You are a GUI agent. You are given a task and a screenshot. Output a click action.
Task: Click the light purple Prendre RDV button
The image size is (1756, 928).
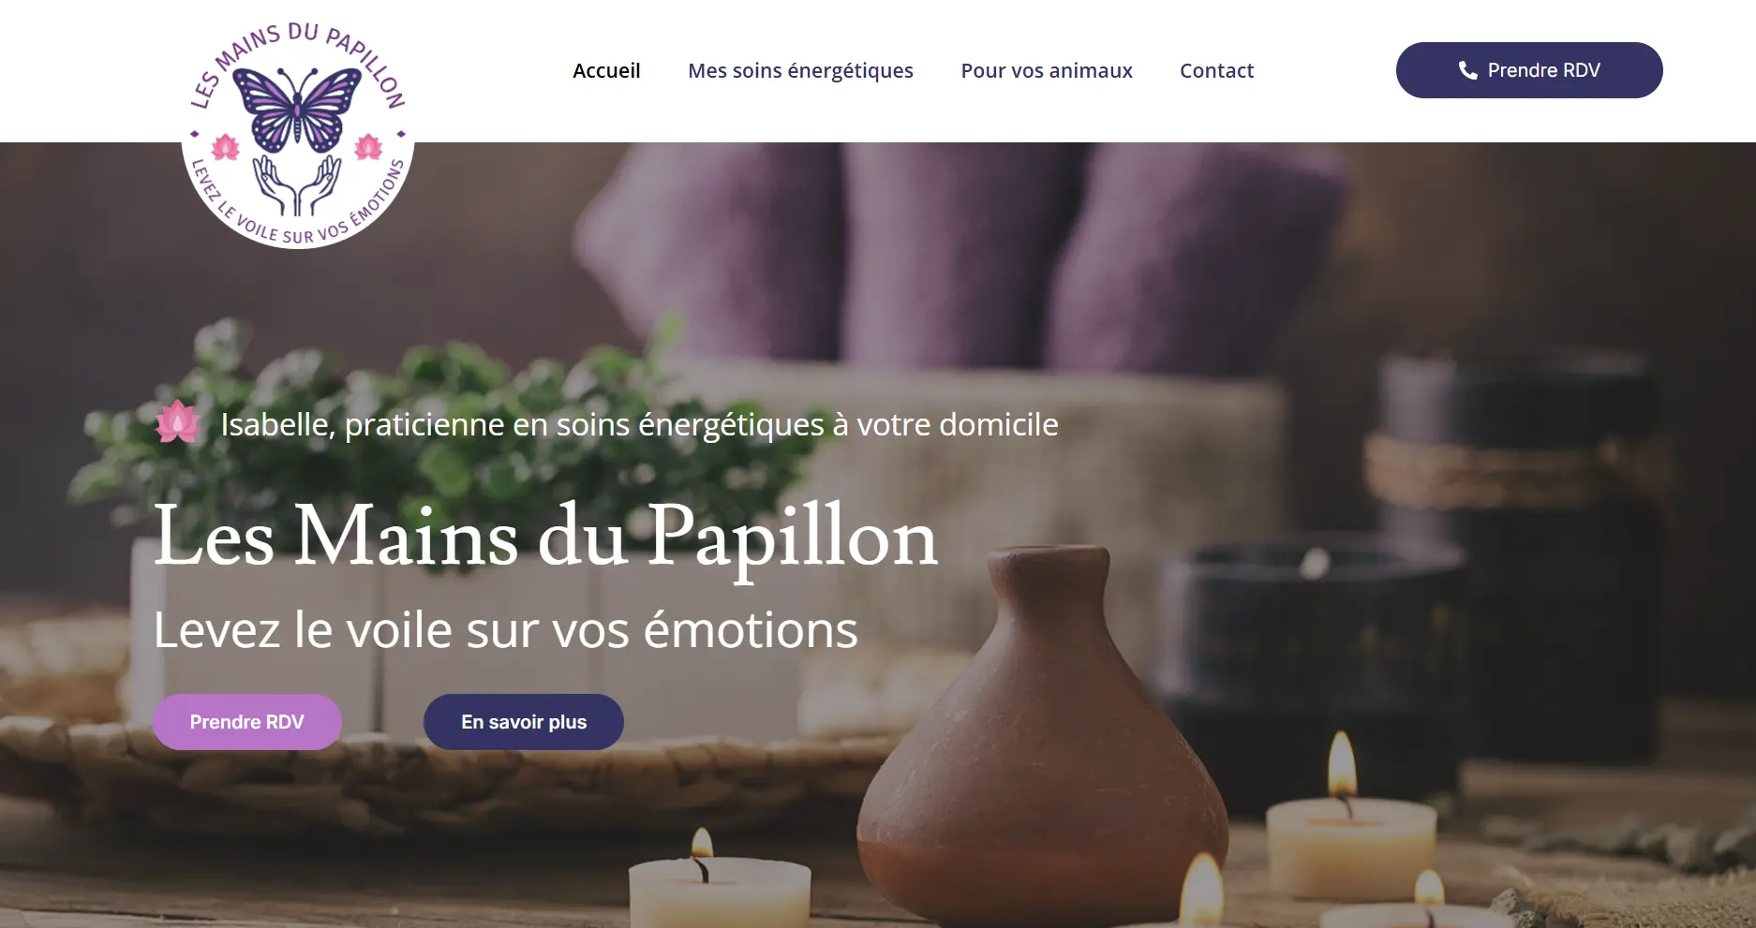(247, 722)
